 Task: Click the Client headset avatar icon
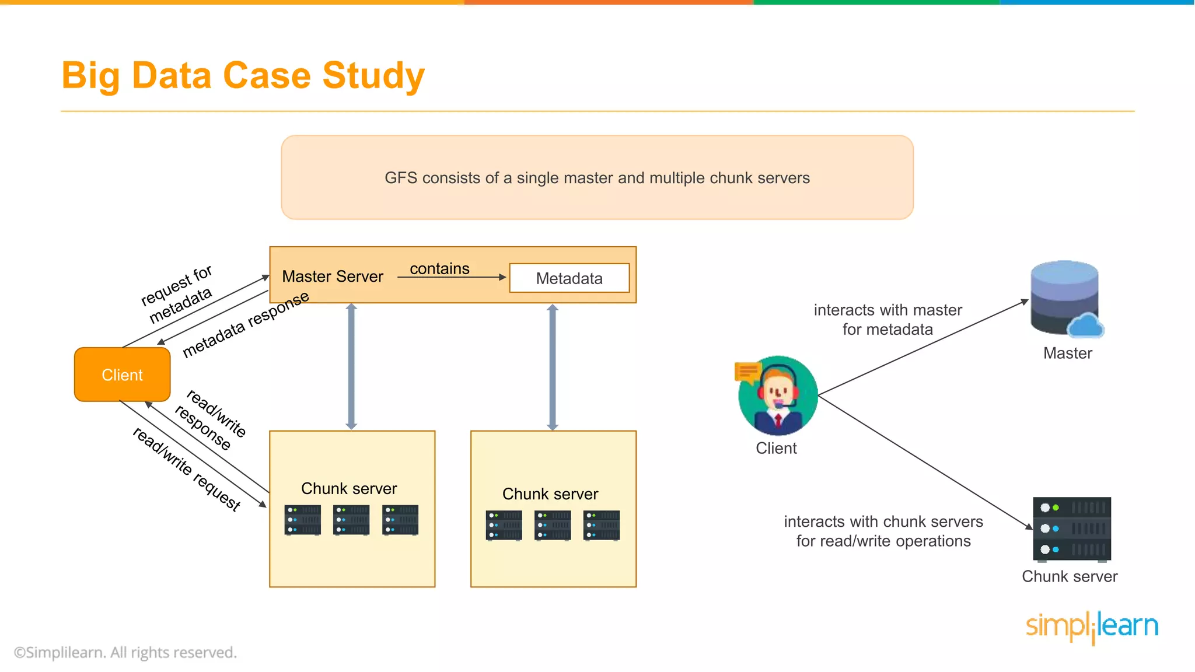pyautogui.click(x=778, y=396)
